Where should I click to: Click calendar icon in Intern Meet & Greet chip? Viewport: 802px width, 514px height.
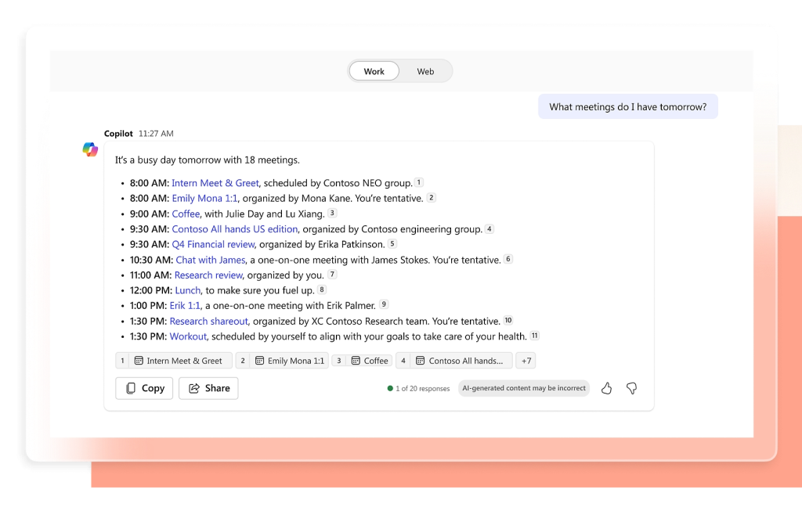pyautogui.click(x=139, y=361)
